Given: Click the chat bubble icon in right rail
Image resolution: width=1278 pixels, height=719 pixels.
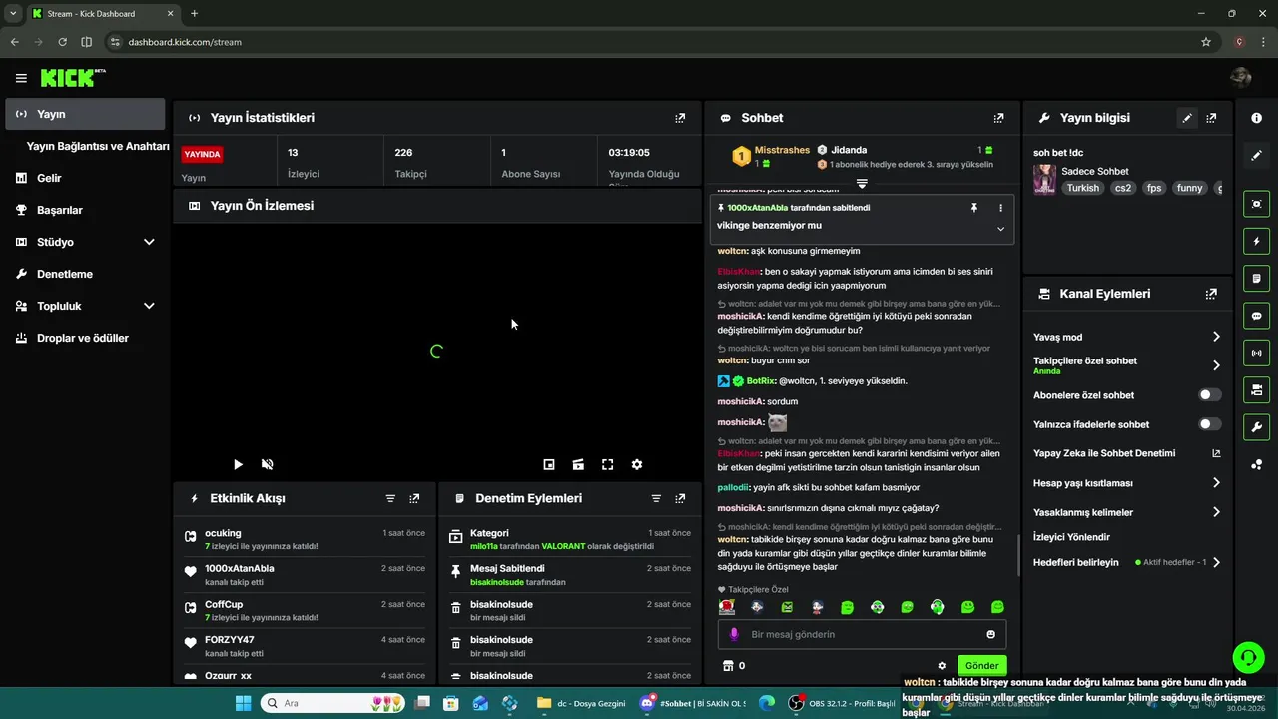Looking at the screenshot, I should pos(1256,316).
